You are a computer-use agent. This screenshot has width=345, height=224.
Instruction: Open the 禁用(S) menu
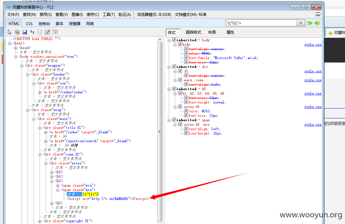[x=46, y=15]
